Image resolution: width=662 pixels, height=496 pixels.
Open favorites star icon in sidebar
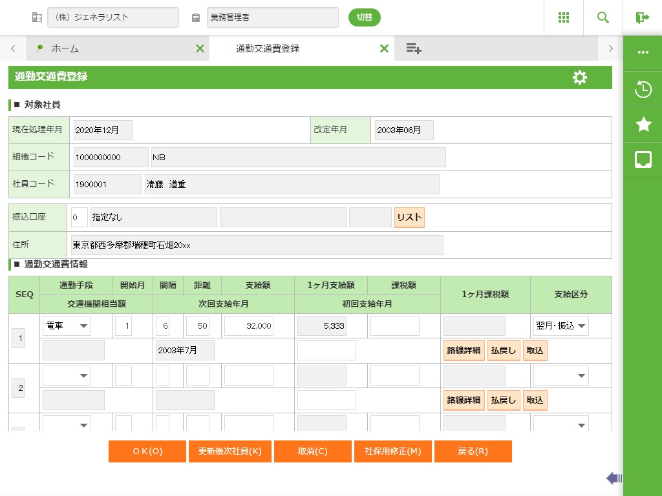click(x=643, y=125)
